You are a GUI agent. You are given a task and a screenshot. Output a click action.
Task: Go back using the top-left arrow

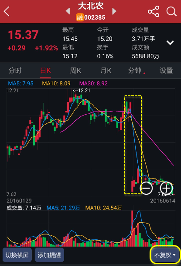(7, 11)
